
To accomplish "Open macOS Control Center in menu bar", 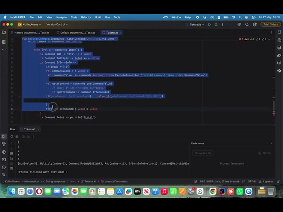I will click(x=253, y=17).
